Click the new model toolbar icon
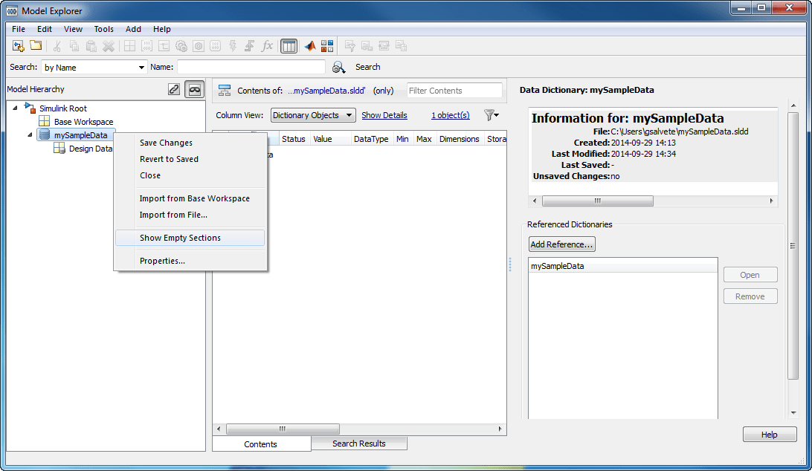Screen dimensions: 812x471 tap(19, 46)
